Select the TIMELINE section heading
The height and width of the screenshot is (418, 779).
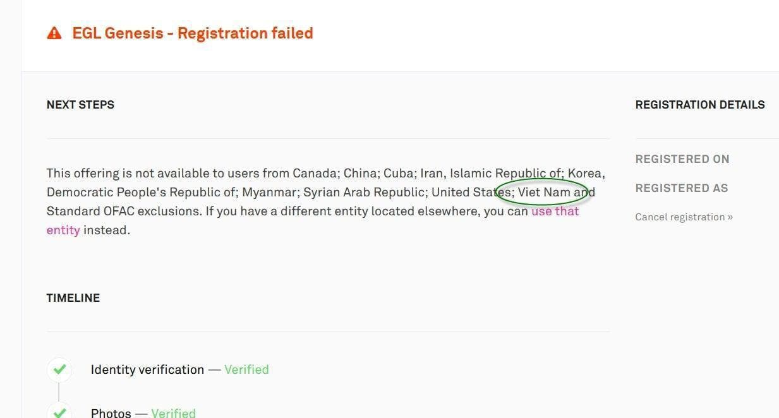pyautogui.click(x=73, y=298)
